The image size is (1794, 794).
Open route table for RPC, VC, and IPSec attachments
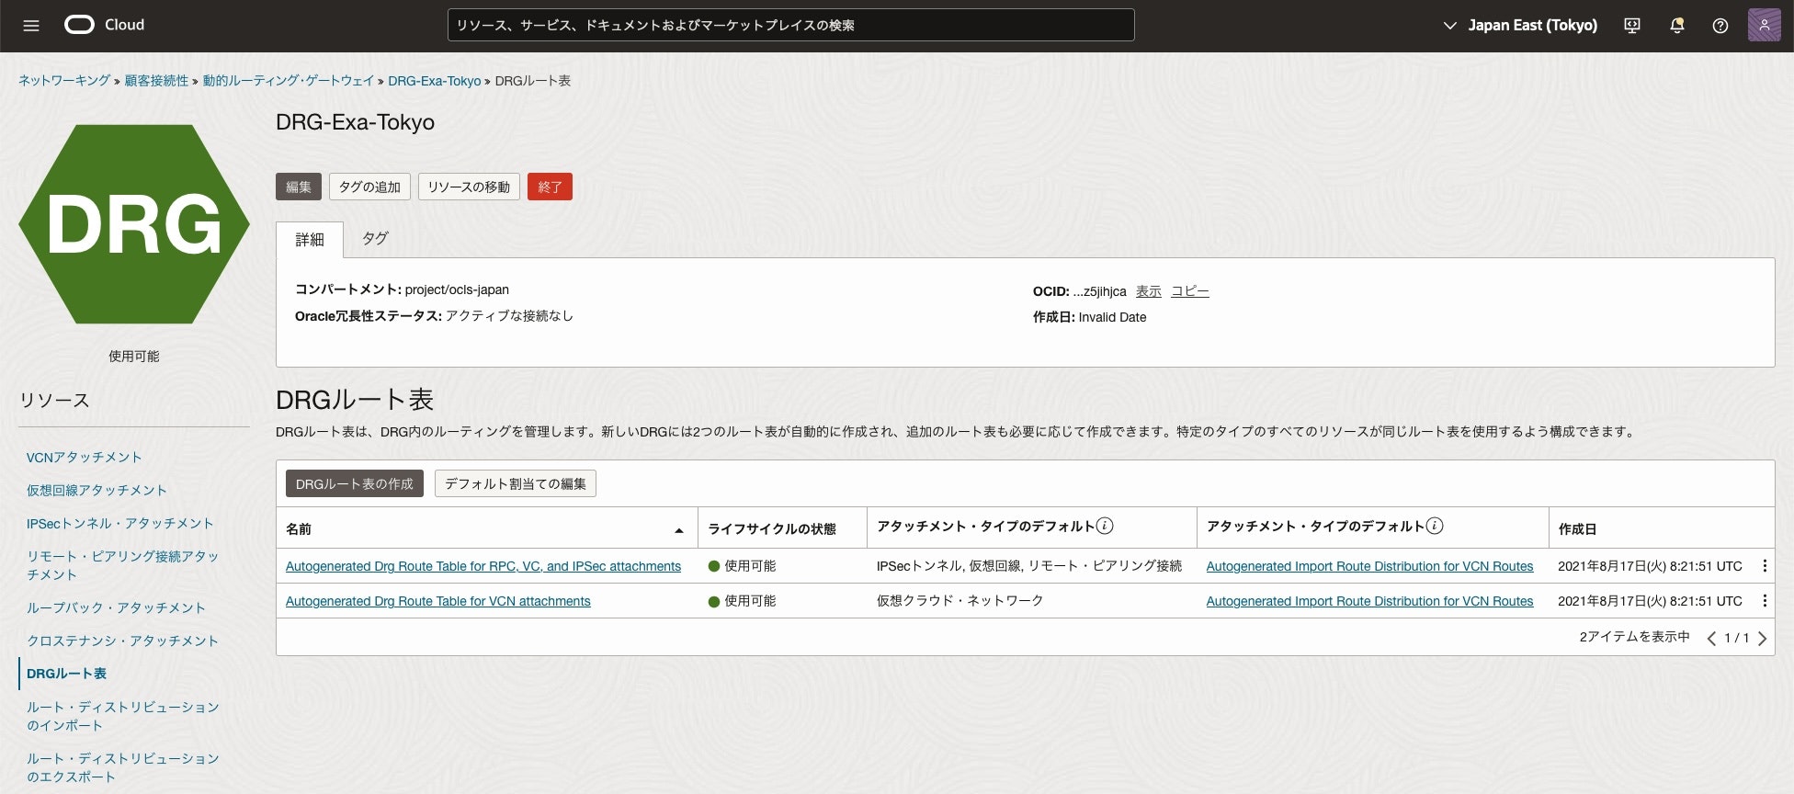(483, 566)
